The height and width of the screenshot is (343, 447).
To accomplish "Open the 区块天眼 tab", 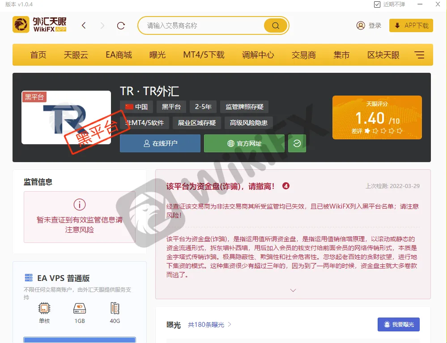I will click(383, 54).
